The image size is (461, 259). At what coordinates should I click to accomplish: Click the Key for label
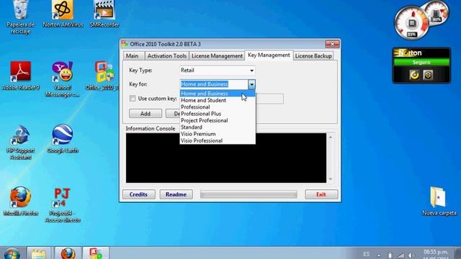138,84
